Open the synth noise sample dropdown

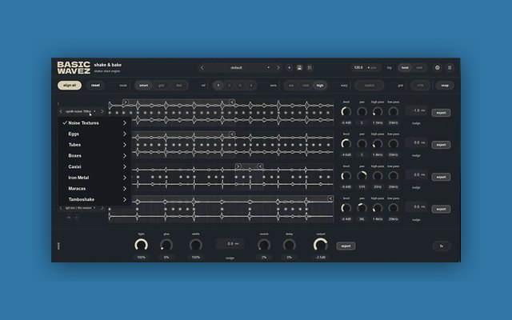tap(81, 111)
